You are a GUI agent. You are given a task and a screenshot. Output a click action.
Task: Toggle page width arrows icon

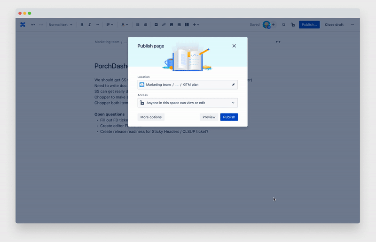(278, 42)
